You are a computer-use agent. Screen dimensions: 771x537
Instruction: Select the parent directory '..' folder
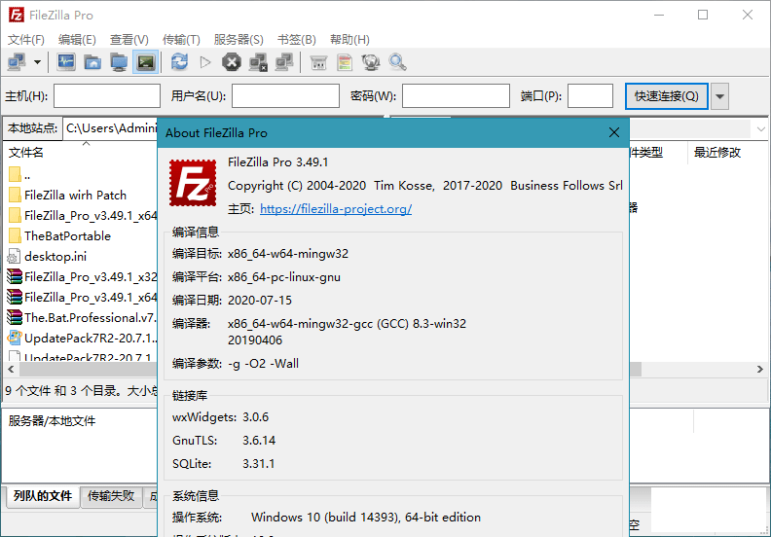click(x=19, y=175)
